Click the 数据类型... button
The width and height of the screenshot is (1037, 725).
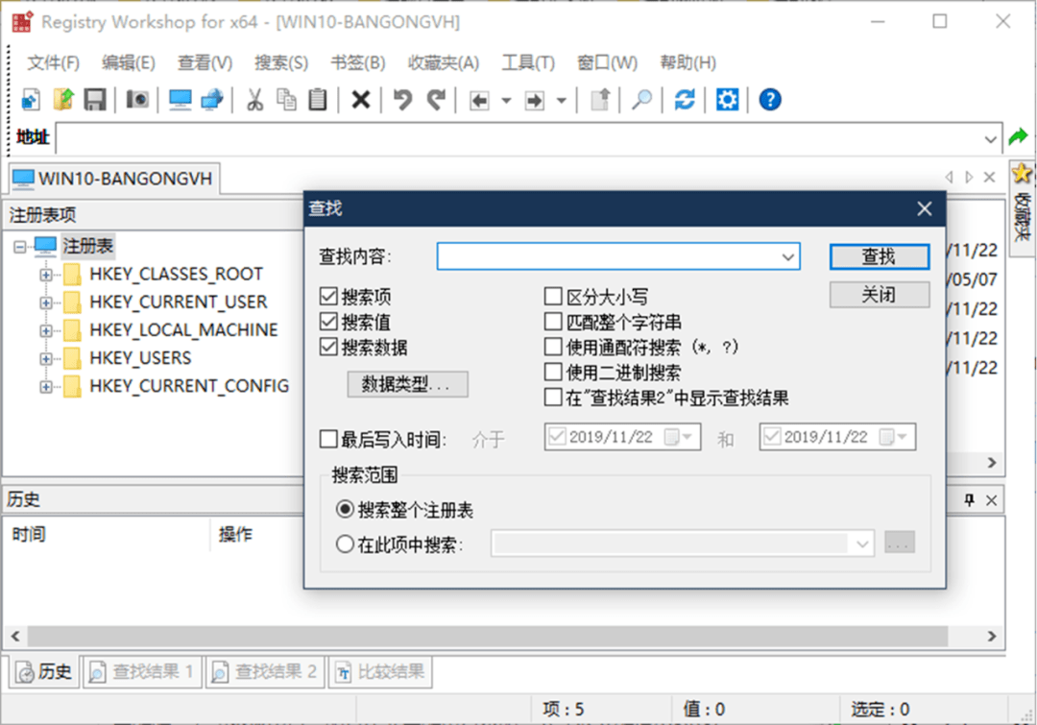407,384
